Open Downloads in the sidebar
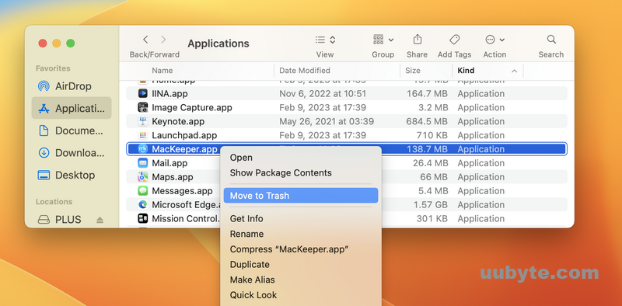Viewport: 622px width, 306px height. 72,153
